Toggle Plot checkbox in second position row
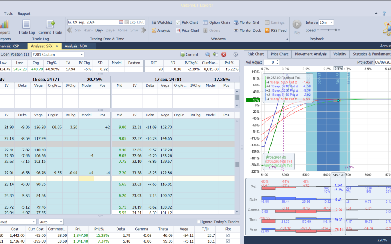The image size is (391, 244). click(227, 241)
